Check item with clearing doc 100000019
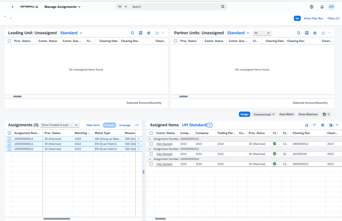The image size is (342, 221). pos(151,154)
